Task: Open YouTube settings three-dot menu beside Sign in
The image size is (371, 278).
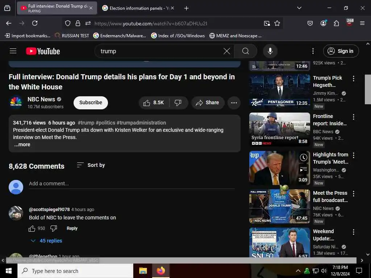Action: [x=313, y=51]
